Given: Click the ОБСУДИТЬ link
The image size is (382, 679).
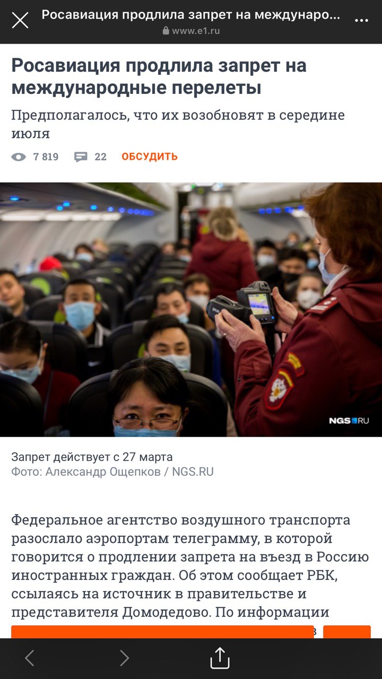Looking at the screenshot, I should point(150,156).
